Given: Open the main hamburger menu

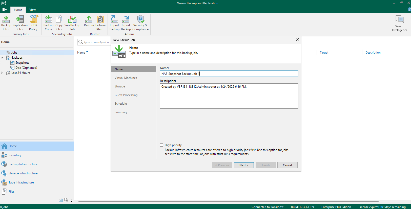Looking at the screenshot, I should 4,10.
